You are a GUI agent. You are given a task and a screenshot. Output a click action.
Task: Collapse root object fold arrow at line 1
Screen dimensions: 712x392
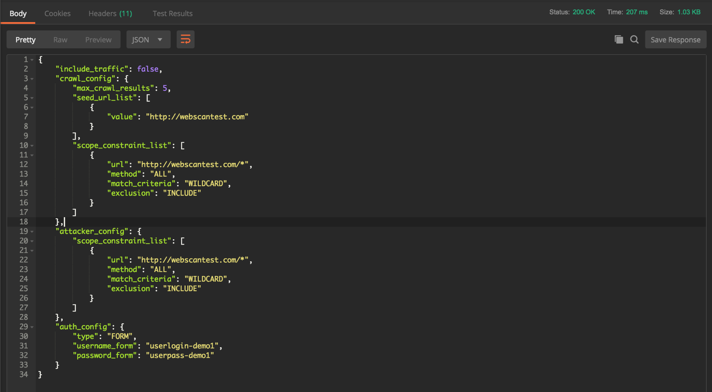pos(32,60)
